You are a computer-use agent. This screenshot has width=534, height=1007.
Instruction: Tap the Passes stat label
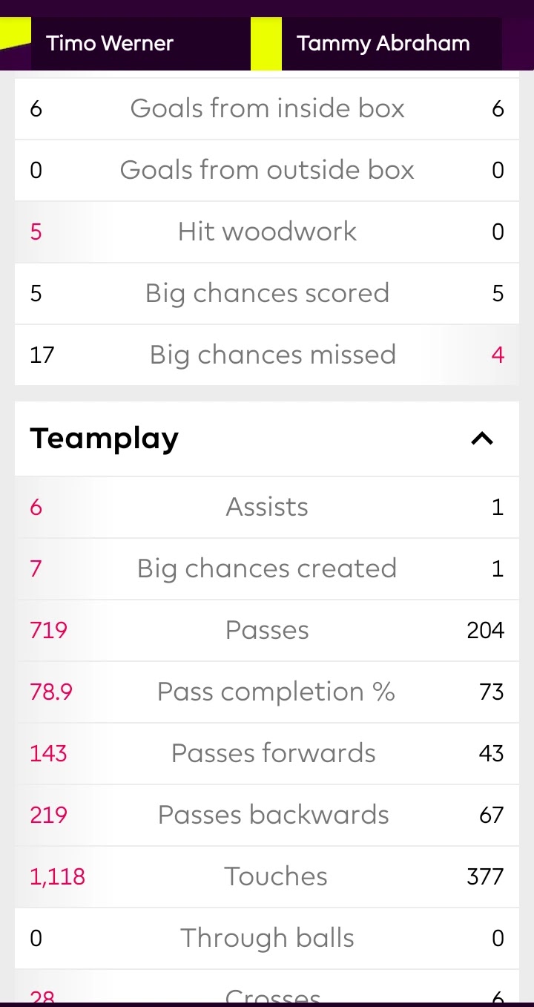click(x=267, y=631)
